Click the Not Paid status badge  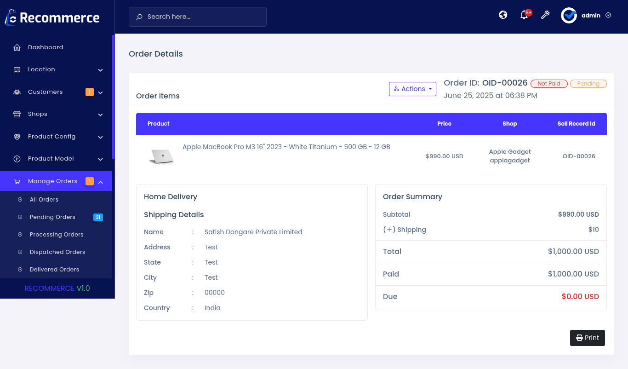tap(549, 84)
